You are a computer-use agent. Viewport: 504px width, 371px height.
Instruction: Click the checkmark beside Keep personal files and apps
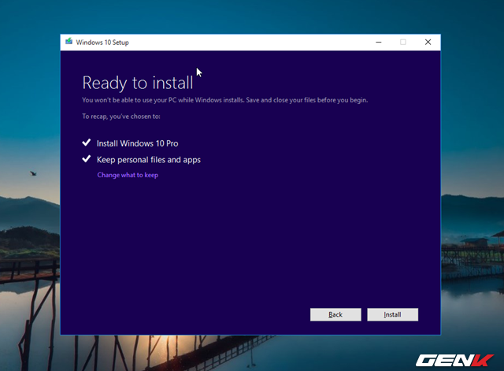click(86, 159)
